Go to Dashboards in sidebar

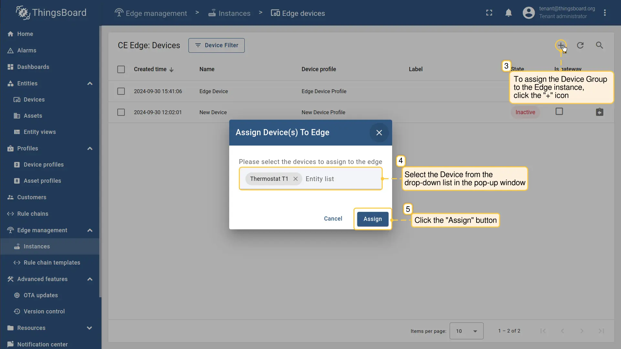(33, 67)
